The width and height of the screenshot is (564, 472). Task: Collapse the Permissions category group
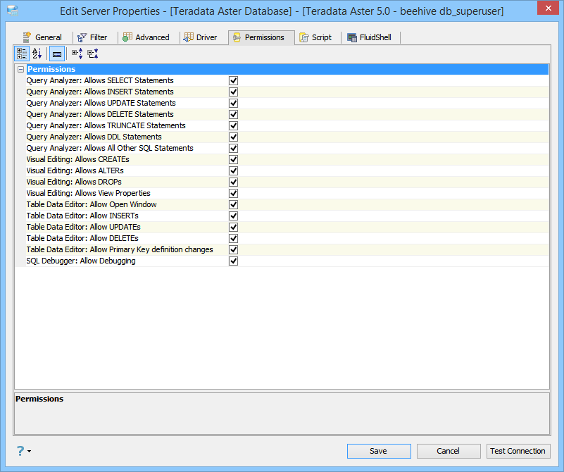(x=21, y=70)
